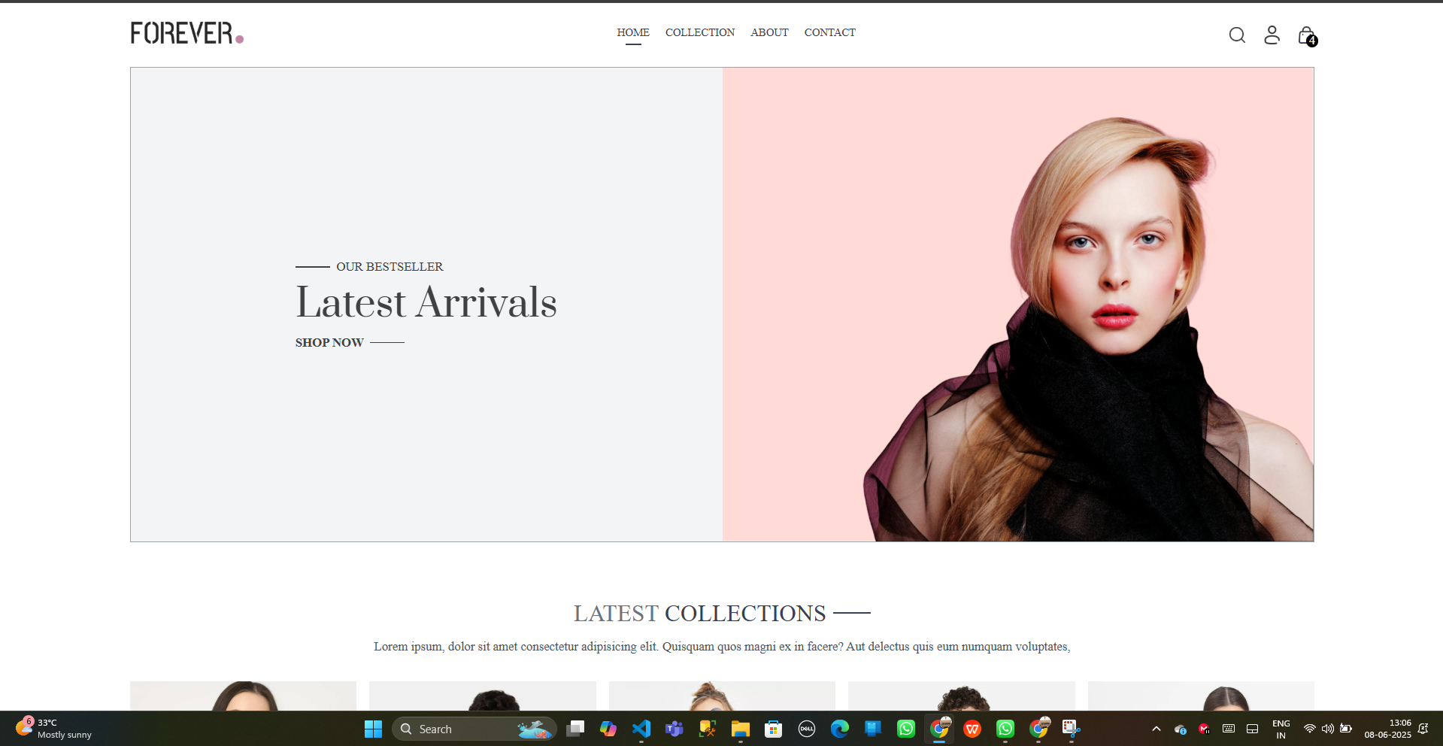Toggle mute with the speaker tray icon
This screenshot has height=746, width=1443.
pyautogui.click(x=1328, y=729)
